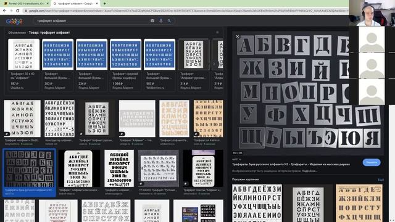Select the last blank participant avatar tile
The height and width of the screenshot is (222, 395).
tap(372, 92)
